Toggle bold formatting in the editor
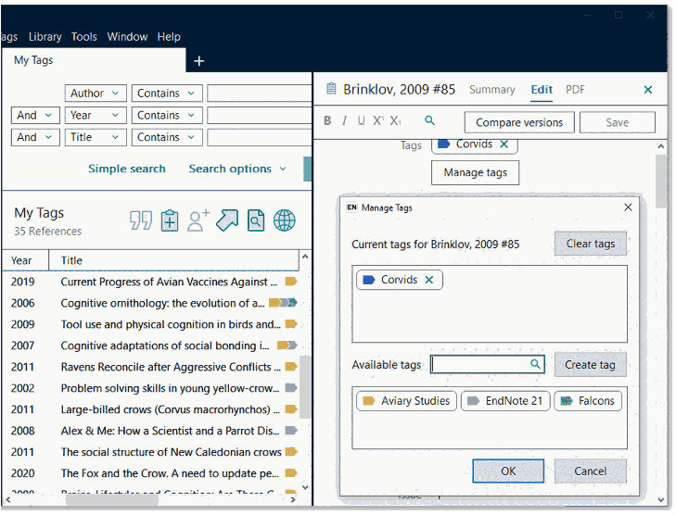The height and width of the screenshot is (515, 676). coord(327,121)
